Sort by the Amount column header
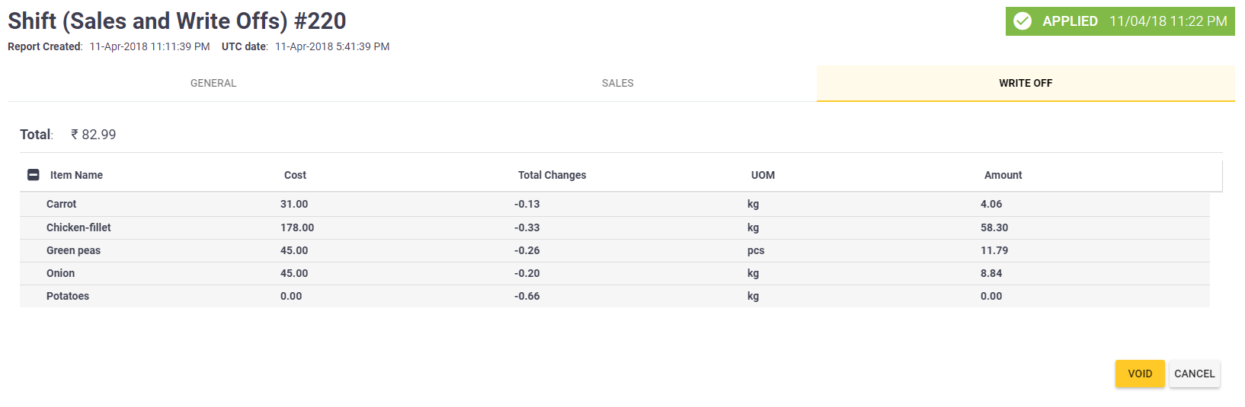The width and height of the screenshot is (1245, 407). pos(1003,175)
